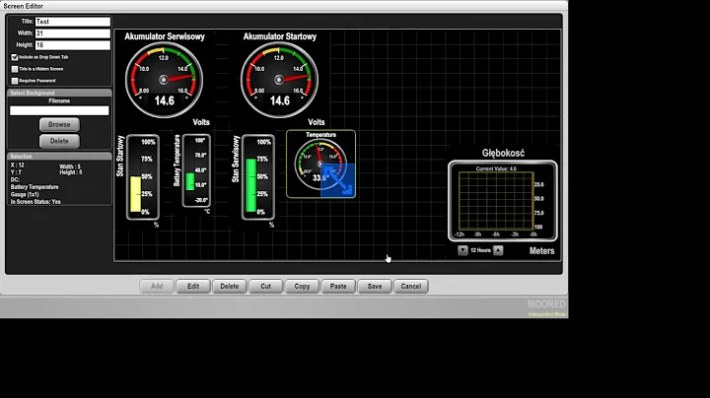Click the Delete button under Filename

pos(59,141)
